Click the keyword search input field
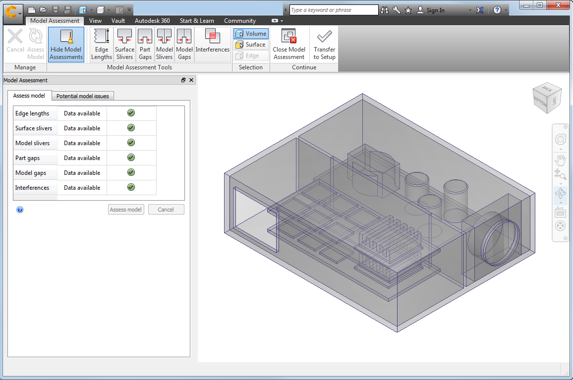573x380 pixels. (334, 10)
